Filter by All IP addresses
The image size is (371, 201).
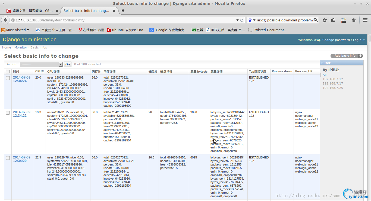[325, 75]
